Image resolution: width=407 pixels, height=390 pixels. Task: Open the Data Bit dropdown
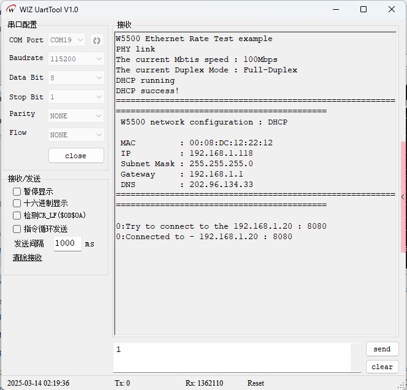tap(76, 78)
